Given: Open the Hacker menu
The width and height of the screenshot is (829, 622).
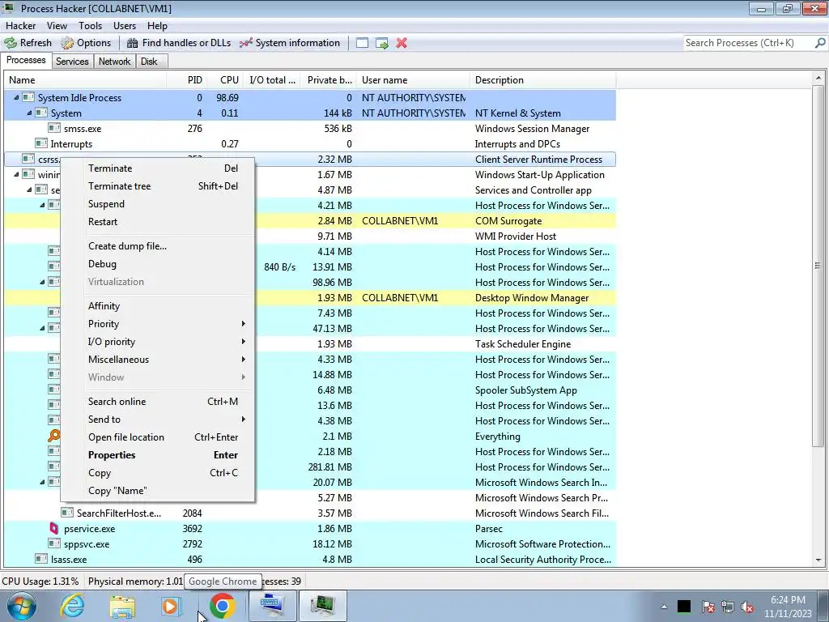Looking at the screenshot, I should [x=20, y=25].
